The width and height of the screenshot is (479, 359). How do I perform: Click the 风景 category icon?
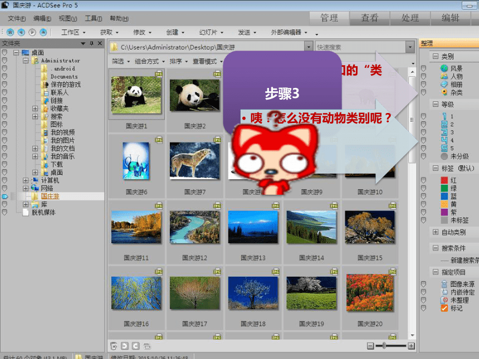point(444,68)
